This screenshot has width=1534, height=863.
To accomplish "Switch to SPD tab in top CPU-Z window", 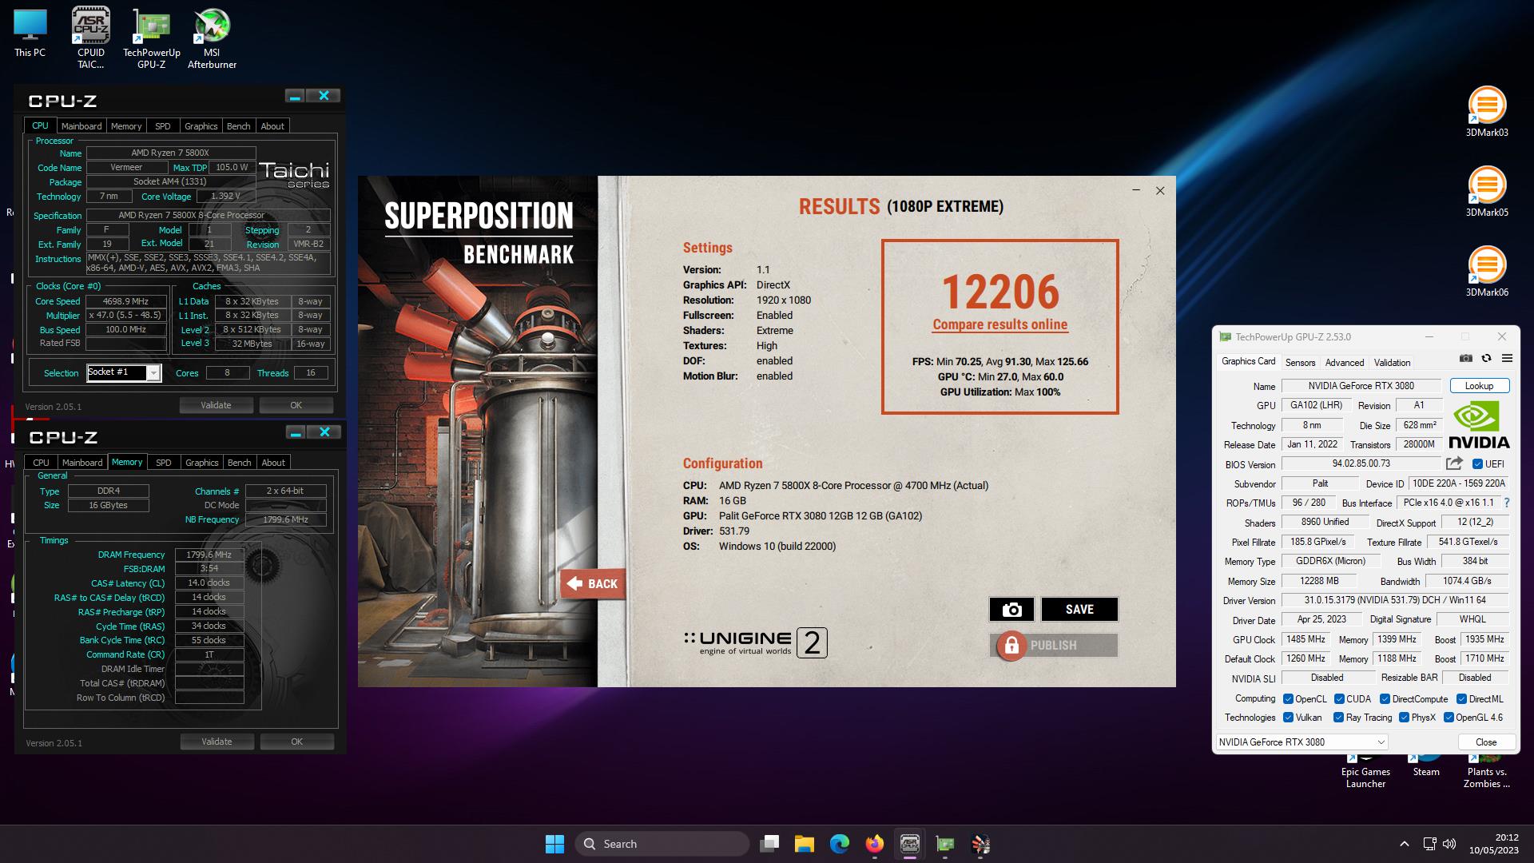I will tap(163, 126).
